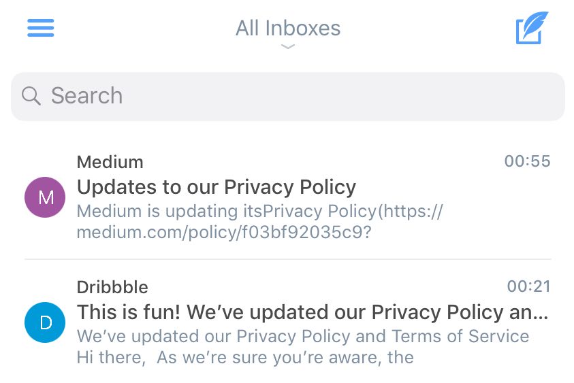Click the "Hi there, As we're sure" line
Viewport: 574px width, 383px height.
245,357
